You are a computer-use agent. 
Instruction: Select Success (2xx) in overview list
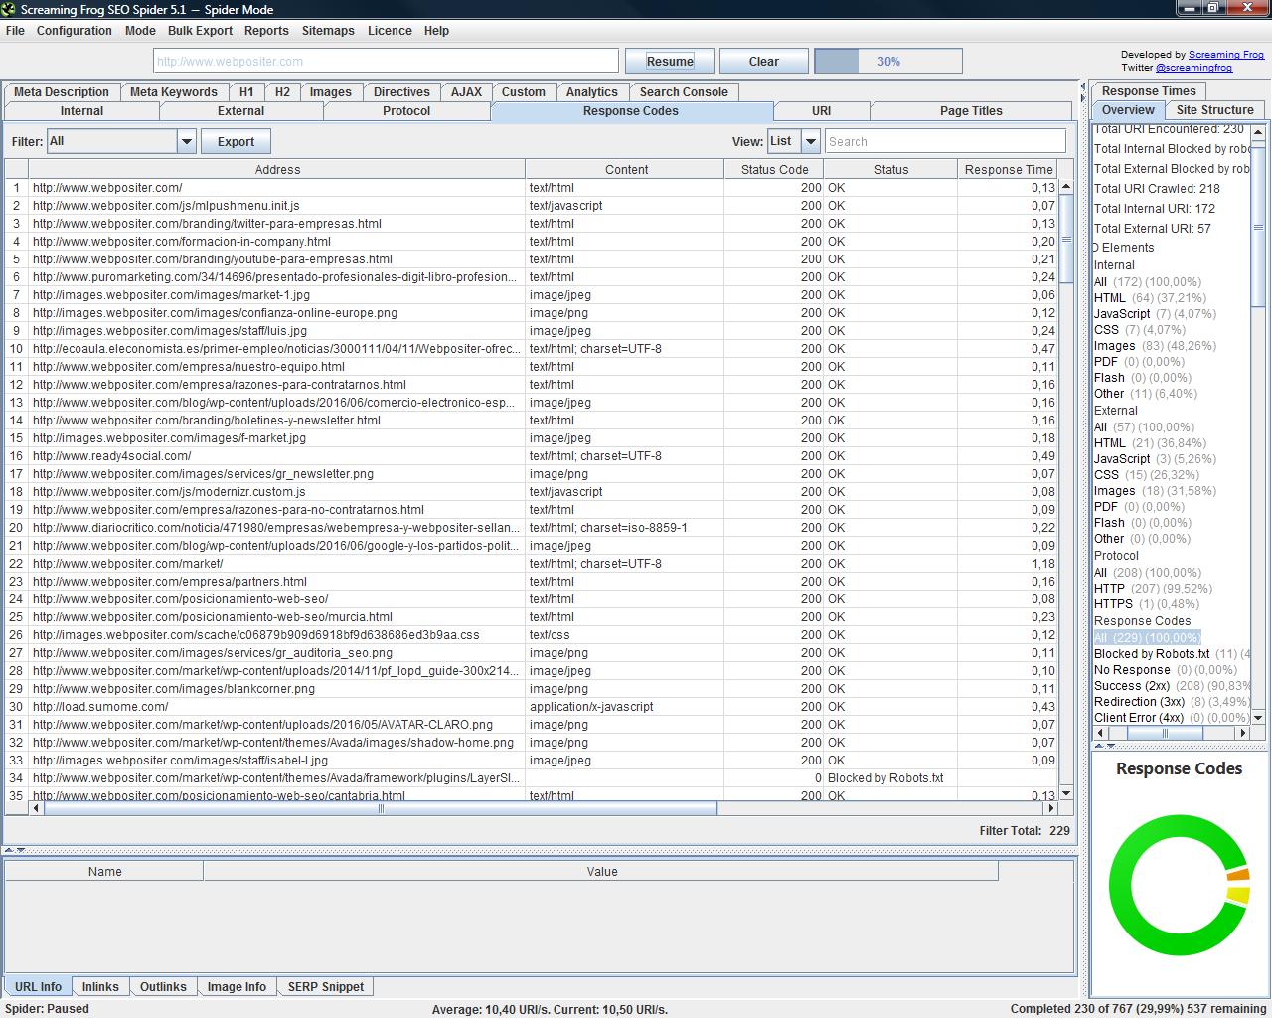[x=1172, y=686]
